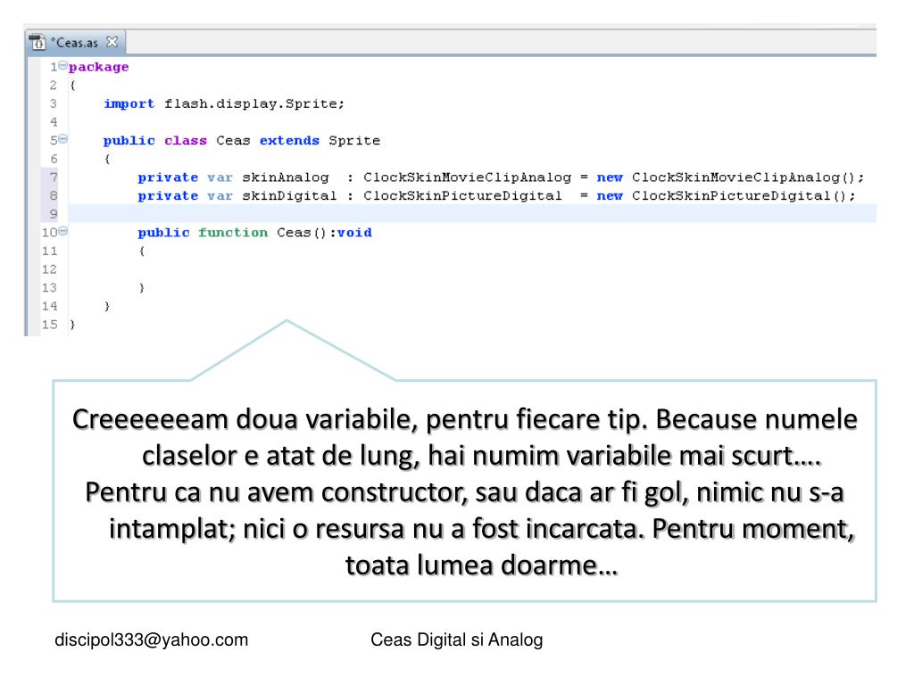Image resolution: width=914 pixels, height=685 pixels.
Task: Select the Ceas.as editor tab
Action: click(77, 43)
